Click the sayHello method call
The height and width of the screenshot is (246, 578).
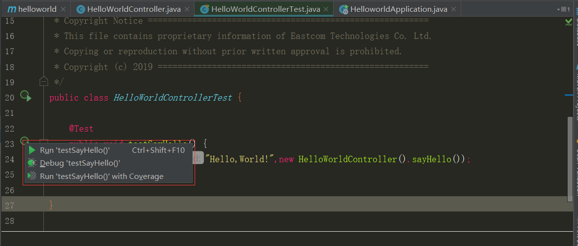click(432, 159)
